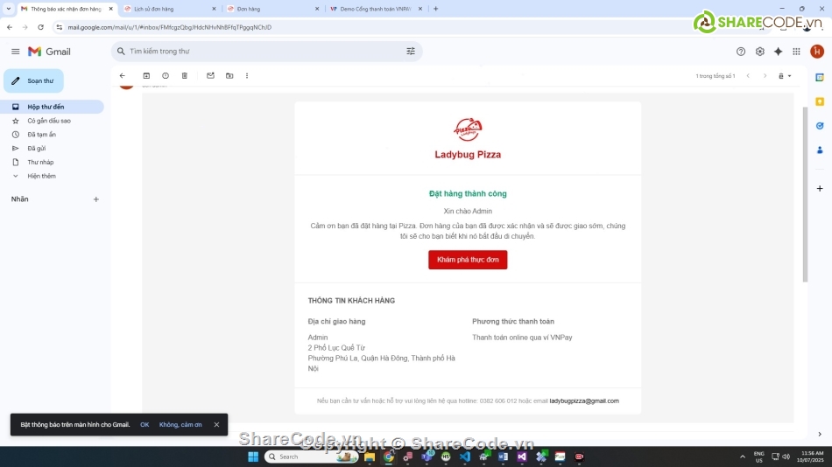Click the taskbar Search box
This screenshot has width=832, height=467.
pos(311,457)
